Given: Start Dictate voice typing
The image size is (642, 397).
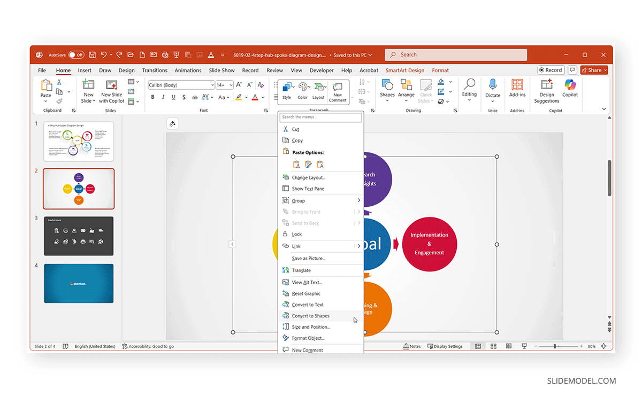Looking at the screenshot, I should pyautogui.click(x=492, y=88).
